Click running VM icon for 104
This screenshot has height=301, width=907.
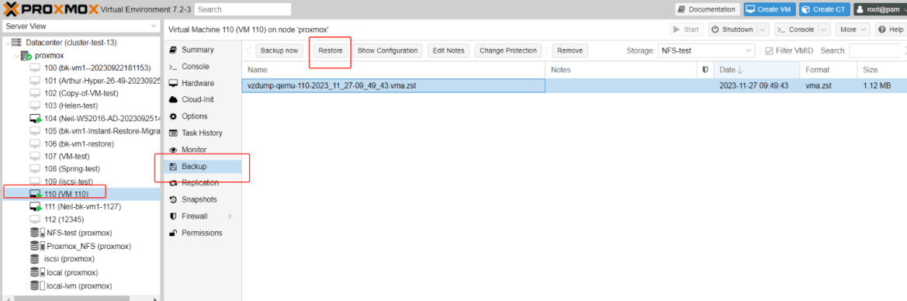tap(36, 118)
